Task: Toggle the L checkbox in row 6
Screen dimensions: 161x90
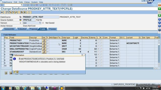Action: (98, 55)
